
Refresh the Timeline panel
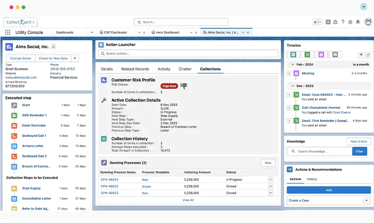click(368, 55)
